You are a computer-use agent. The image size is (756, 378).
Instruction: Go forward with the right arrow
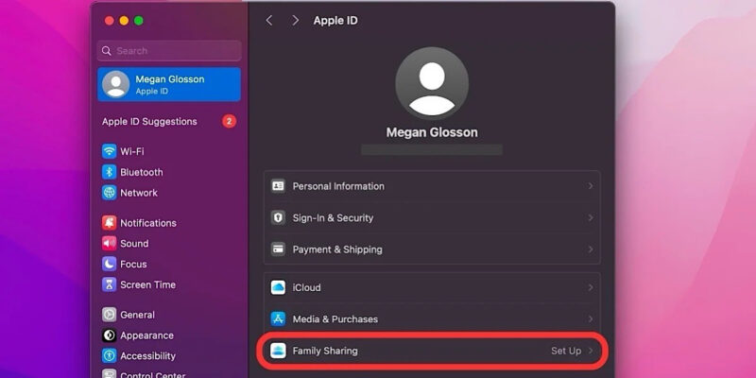point(295,20)
